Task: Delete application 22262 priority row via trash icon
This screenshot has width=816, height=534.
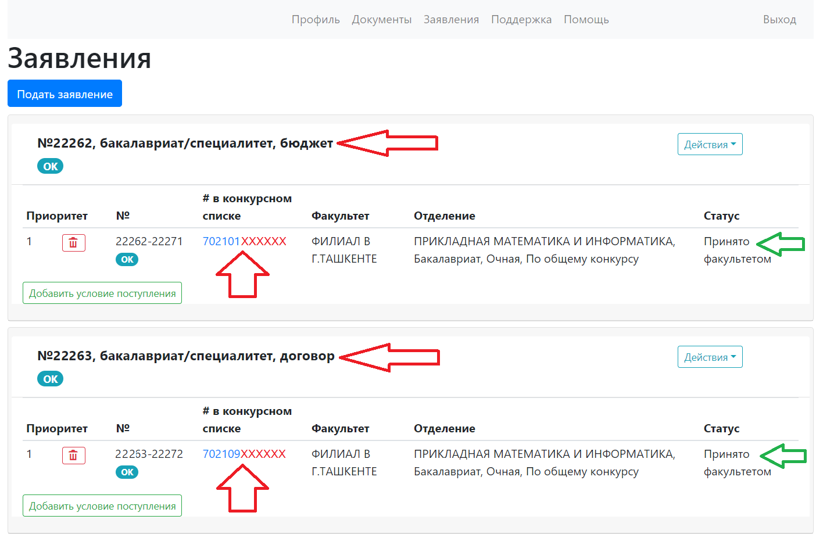Action: point(73,243)
